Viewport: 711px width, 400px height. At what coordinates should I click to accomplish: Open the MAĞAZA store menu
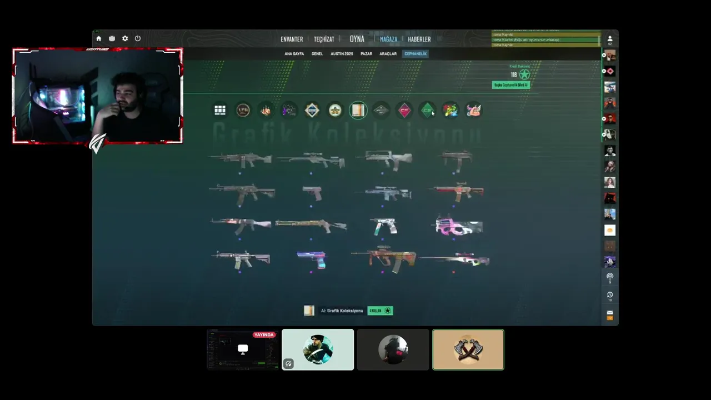pos(388,39)
